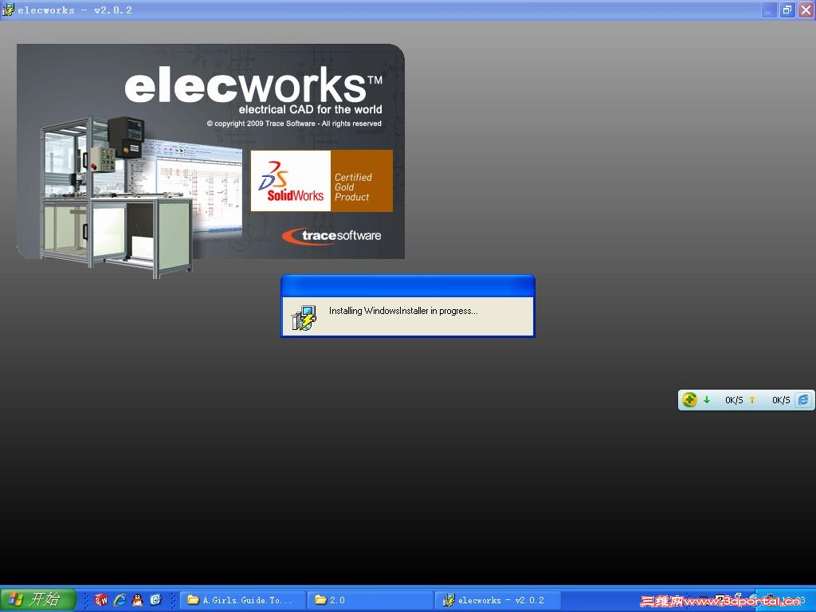Click the green plus icon on speed widget
The image size is (816, 612).
point(689,400)
